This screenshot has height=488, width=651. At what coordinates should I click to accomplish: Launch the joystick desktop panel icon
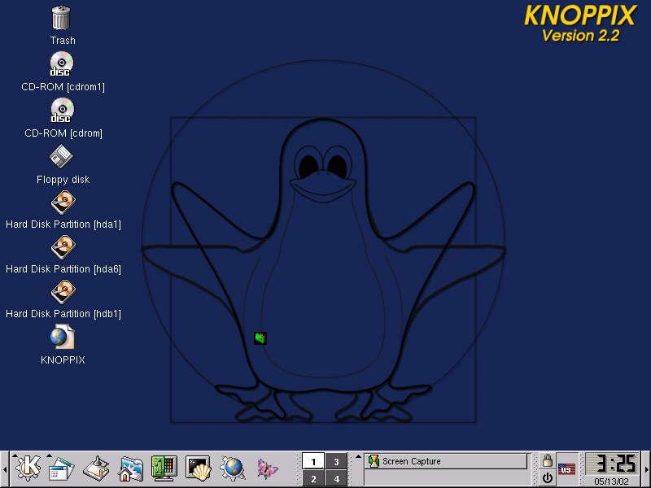[x=96, y=469]
